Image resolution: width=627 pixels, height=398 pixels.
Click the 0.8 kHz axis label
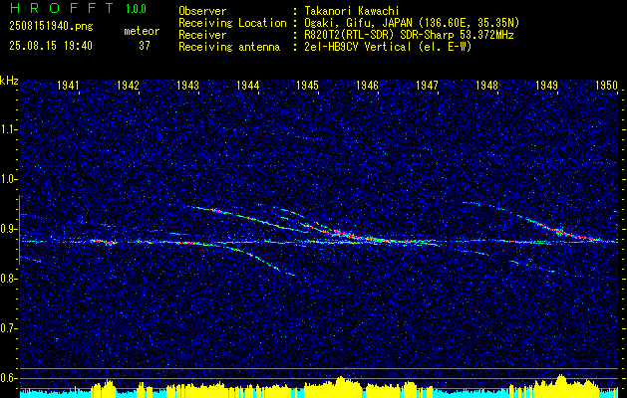click(x=8, y=279)
